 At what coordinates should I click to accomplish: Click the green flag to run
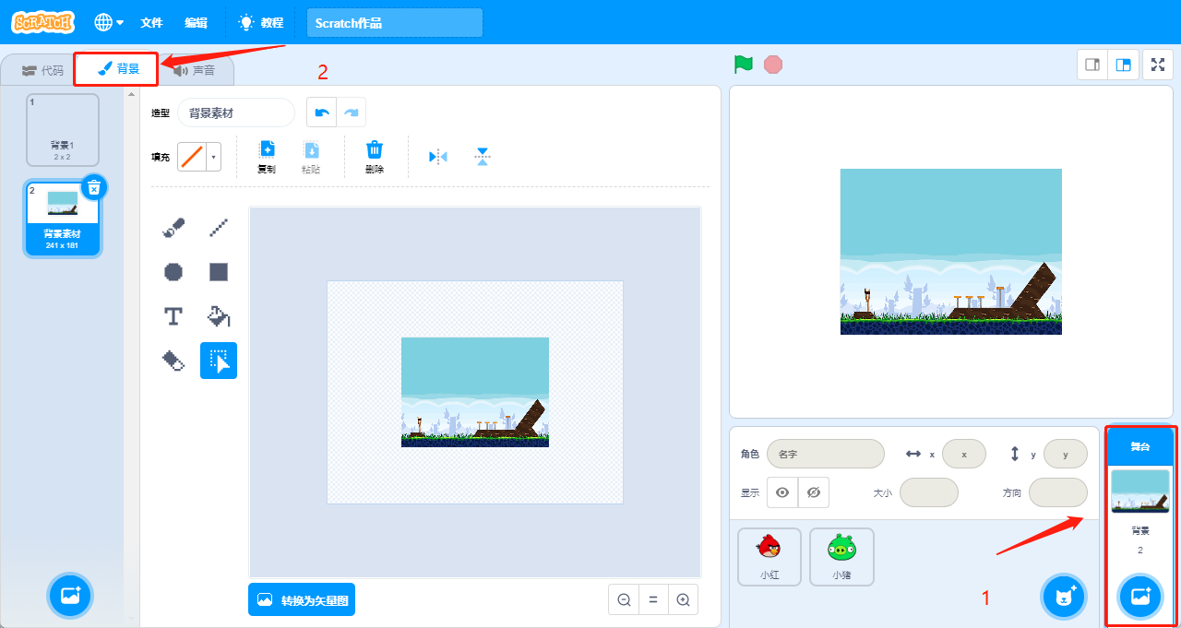pyautogui.click(x=744, y=65)
